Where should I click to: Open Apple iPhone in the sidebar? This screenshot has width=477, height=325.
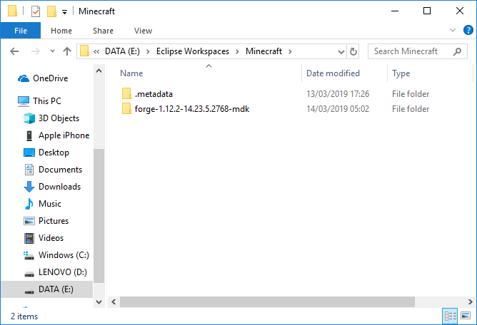point(57,135)
